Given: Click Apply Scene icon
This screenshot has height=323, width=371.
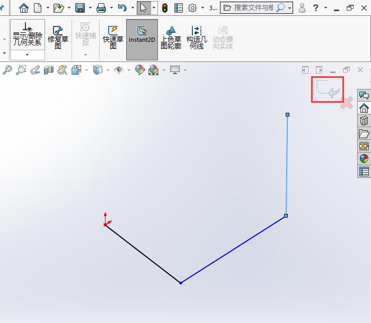Looking at the screenshot, I should 153,70.
